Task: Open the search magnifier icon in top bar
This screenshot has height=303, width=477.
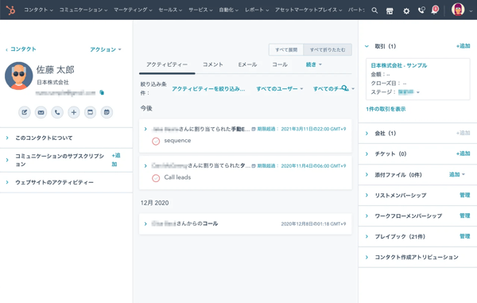Action: coord(374,10)
